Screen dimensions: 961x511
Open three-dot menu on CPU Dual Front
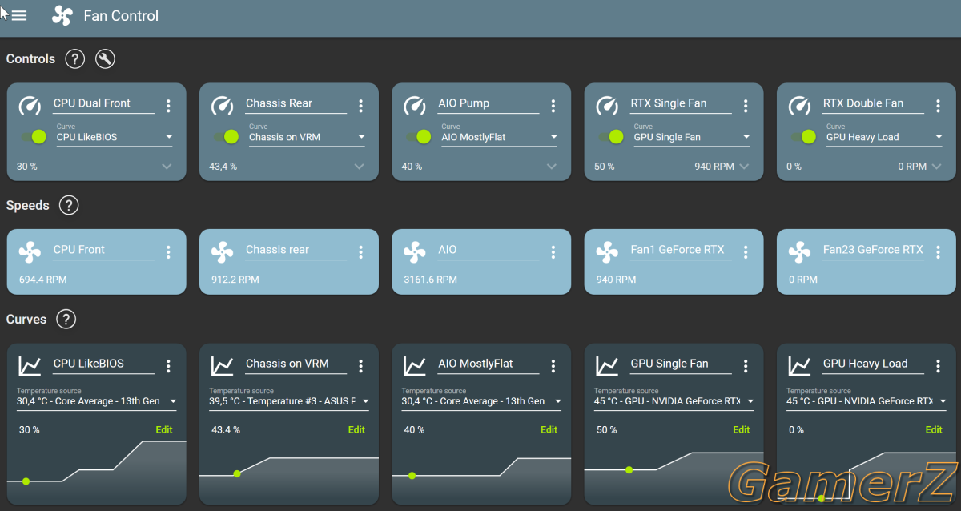(168, 106)
